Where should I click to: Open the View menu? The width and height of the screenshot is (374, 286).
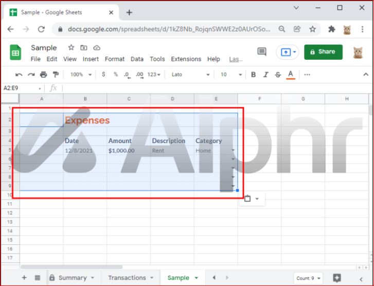pos(70,59)
